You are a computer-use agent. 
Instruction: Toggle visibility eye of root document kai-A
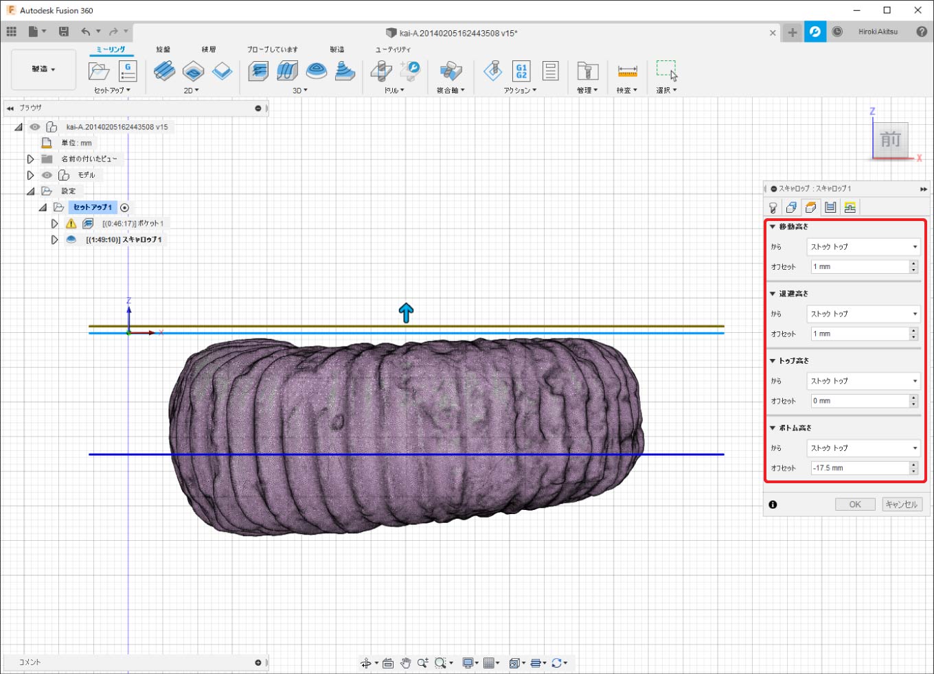click(35, 127)
